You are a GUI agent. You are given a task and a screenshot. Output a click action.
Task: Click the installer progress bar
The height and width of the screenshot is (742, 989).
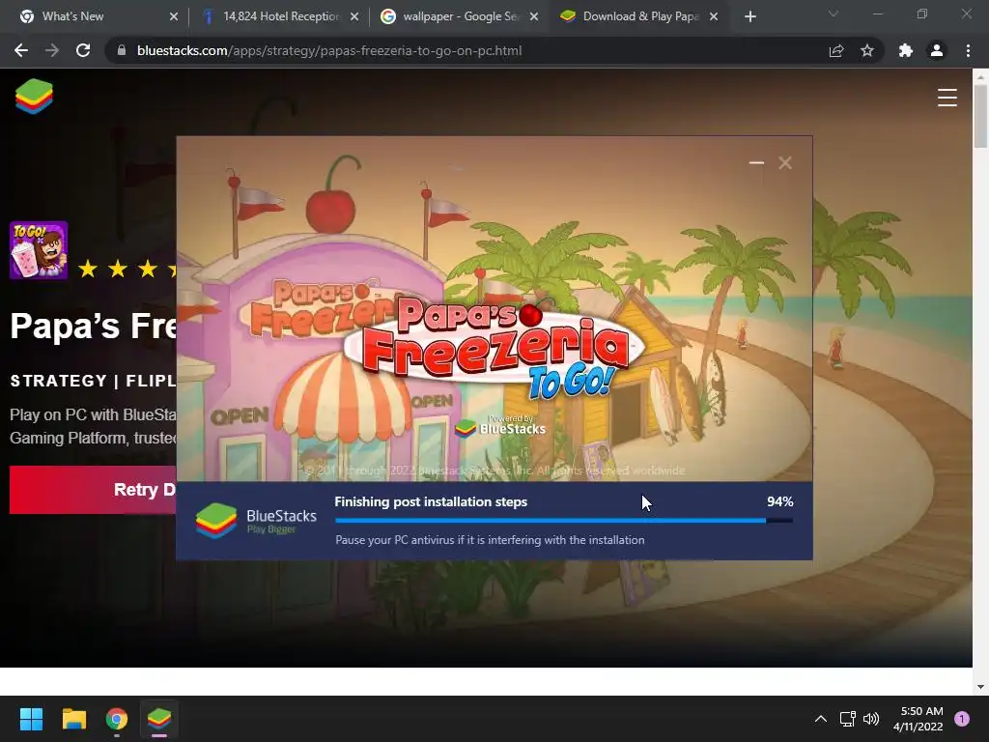tap(564, 521)
